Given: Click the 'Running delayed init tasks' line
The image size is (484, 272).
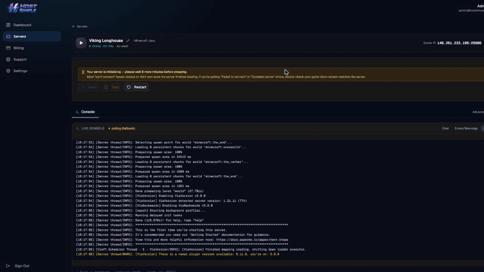Looking at the screenshot, I should click(x=129, y=215).
